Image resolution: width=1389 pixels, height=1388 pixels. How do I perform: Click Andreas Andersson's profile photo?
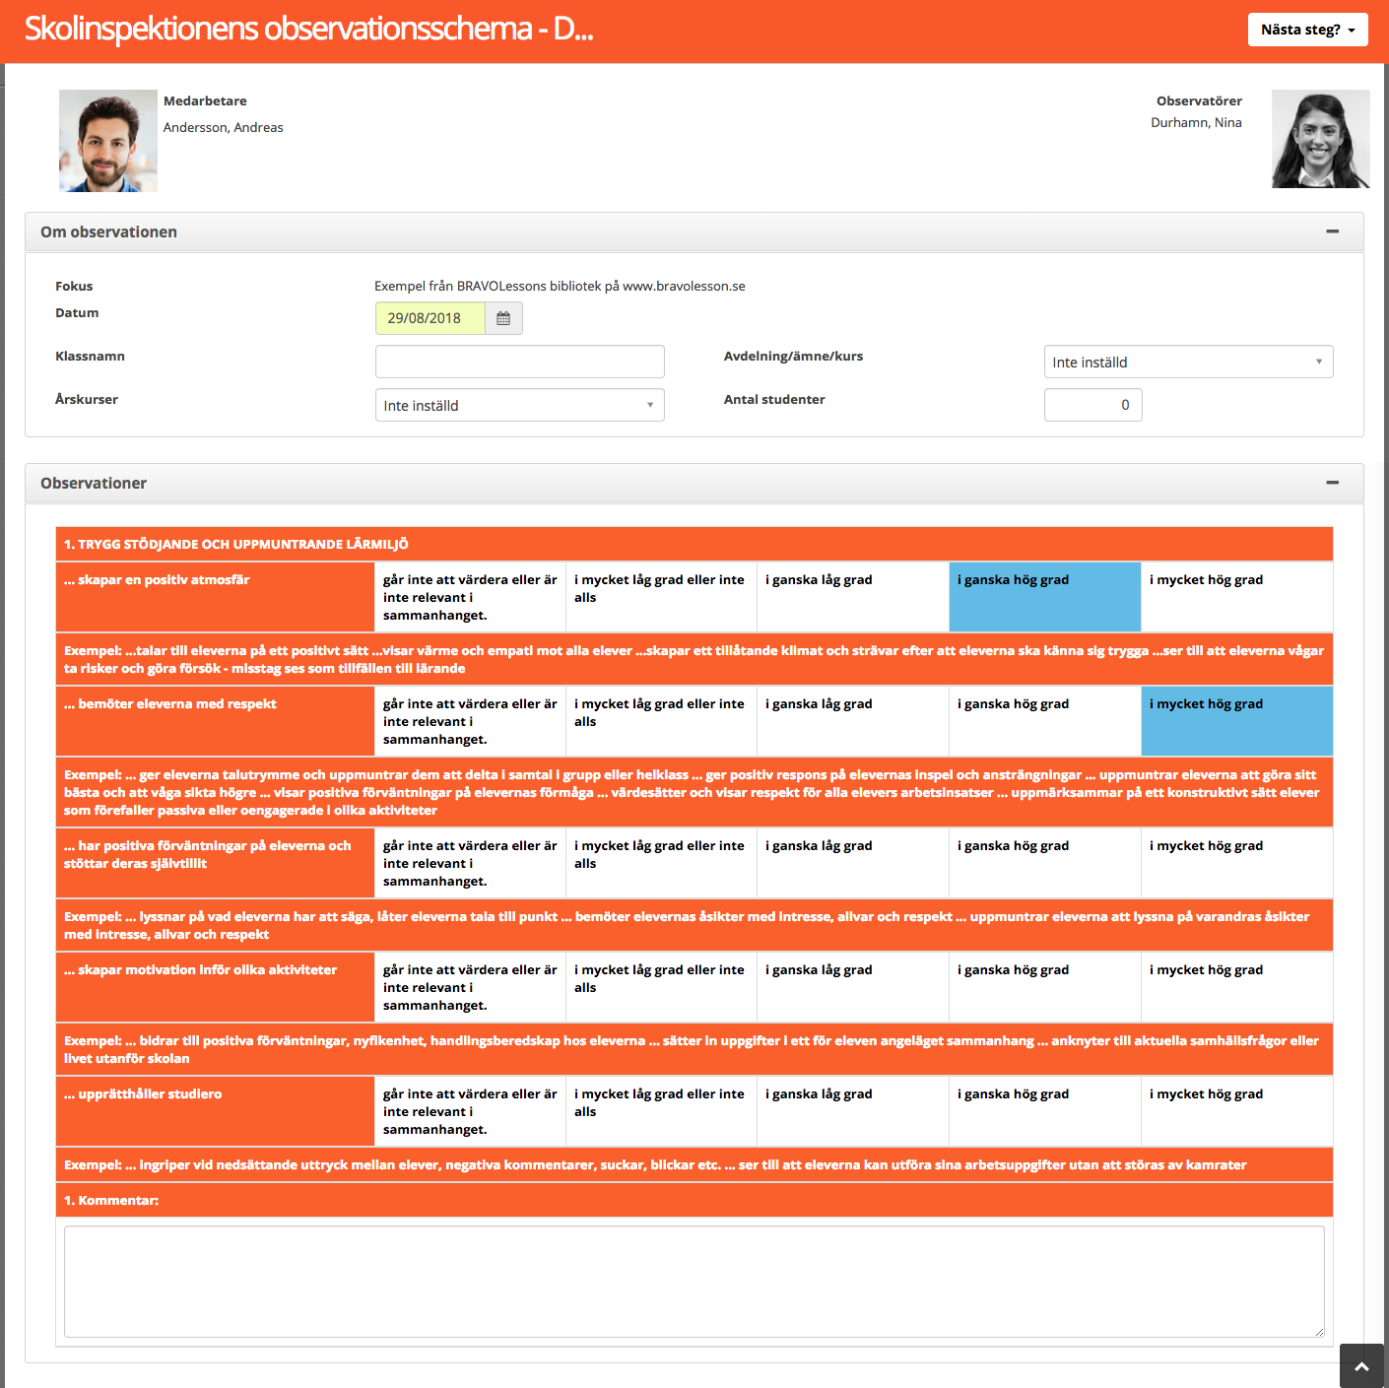point(108,141)
